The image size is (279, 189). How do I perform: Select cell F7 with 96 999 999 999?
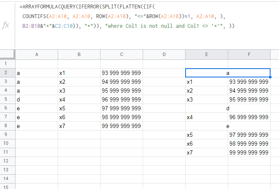pyautogui.click(x=249, y=117)
